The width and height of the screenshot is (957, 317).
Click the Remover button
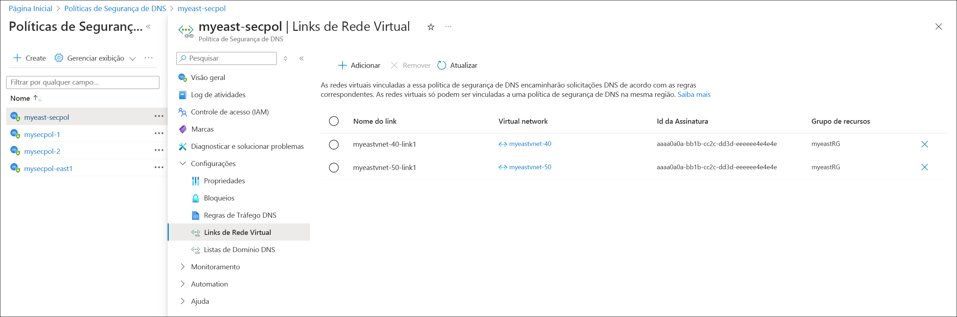tap(410, 65)
